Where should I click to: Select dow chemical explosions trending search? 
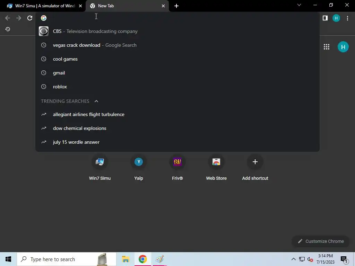point(177,128)
